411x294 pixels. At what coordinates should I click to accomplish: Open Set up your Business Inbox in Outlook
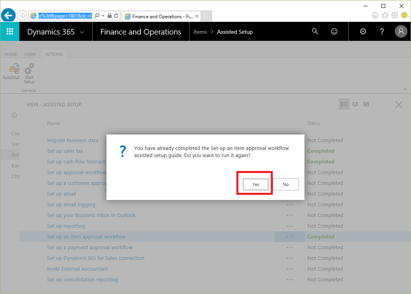[x=91, y=215]
